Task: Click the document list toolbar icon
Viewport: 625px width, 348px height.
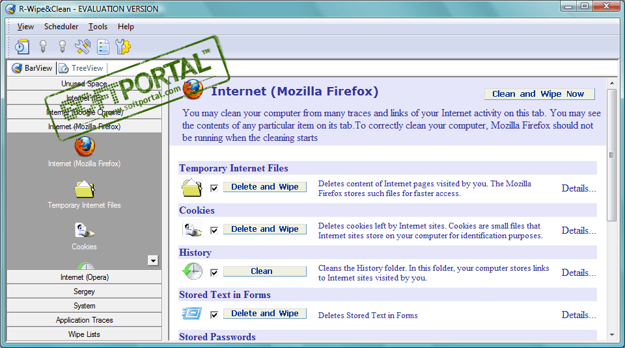Action: tap(104, 47)
